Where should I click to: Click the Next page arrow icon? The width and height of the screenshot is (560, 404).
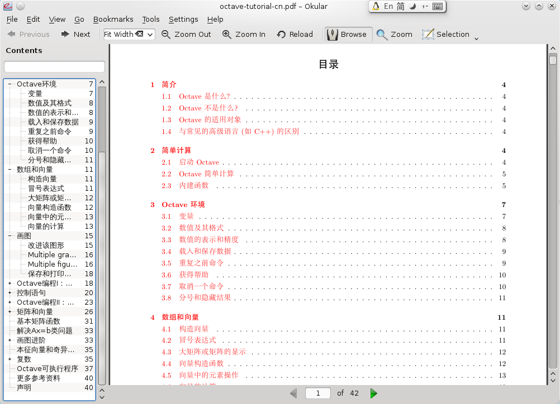[x=65, y=34]
